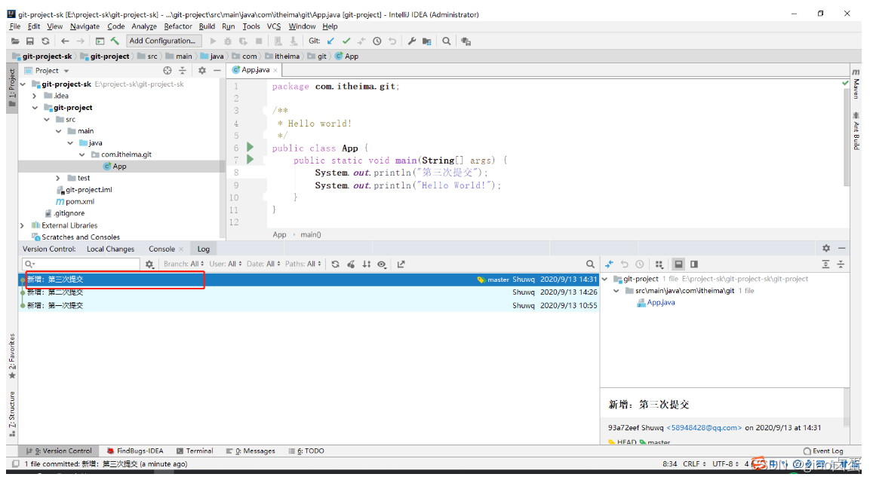Open the Refactor menu
873x480 pixels.
tap(177, 26)
